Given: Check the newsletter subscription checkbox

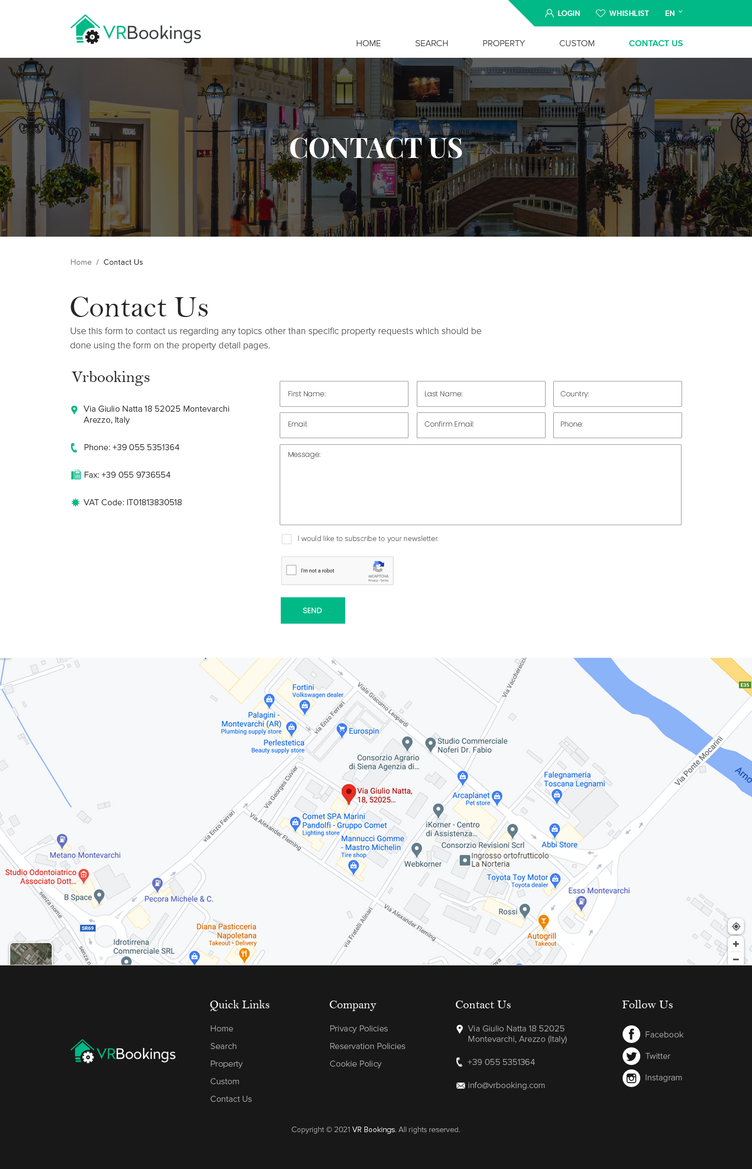Looking at the screenshot, I should (x=287, y=539).
